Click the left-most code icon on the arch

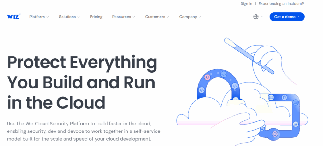click(x=202, y=90)
